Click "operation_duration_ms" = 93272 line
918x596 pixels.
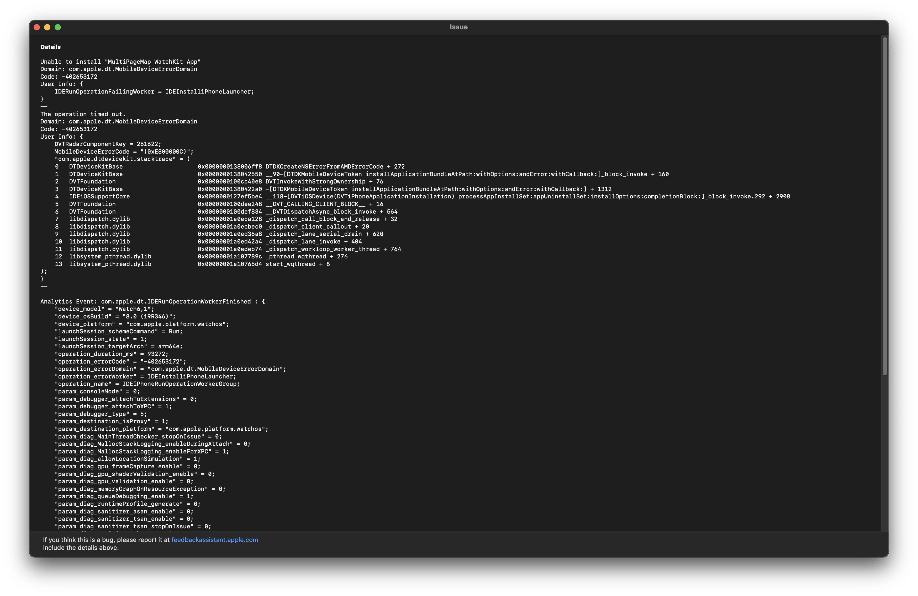point(112,354)
